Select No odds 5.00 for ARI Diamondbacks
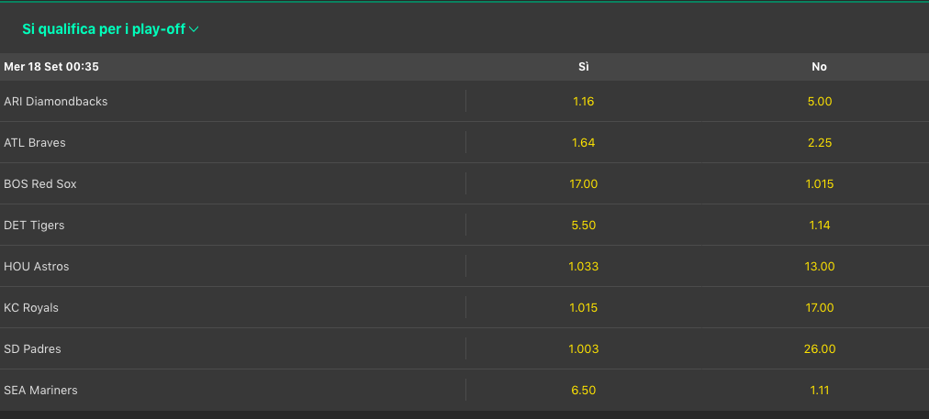 point(819,101)
